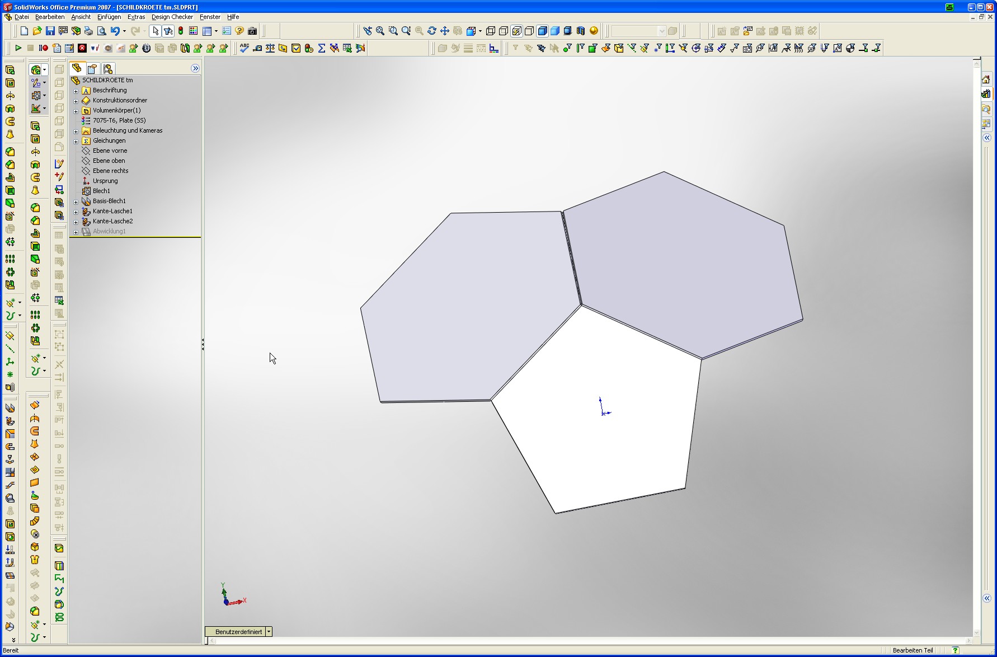Open the Einfügen menu

click(109, 17)
